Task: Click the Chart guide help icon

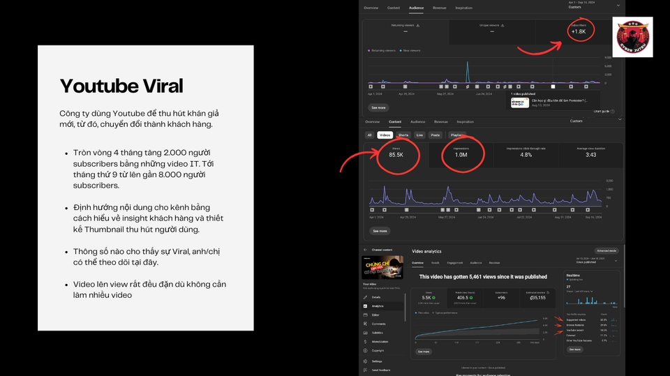Action: pos(613,112)
